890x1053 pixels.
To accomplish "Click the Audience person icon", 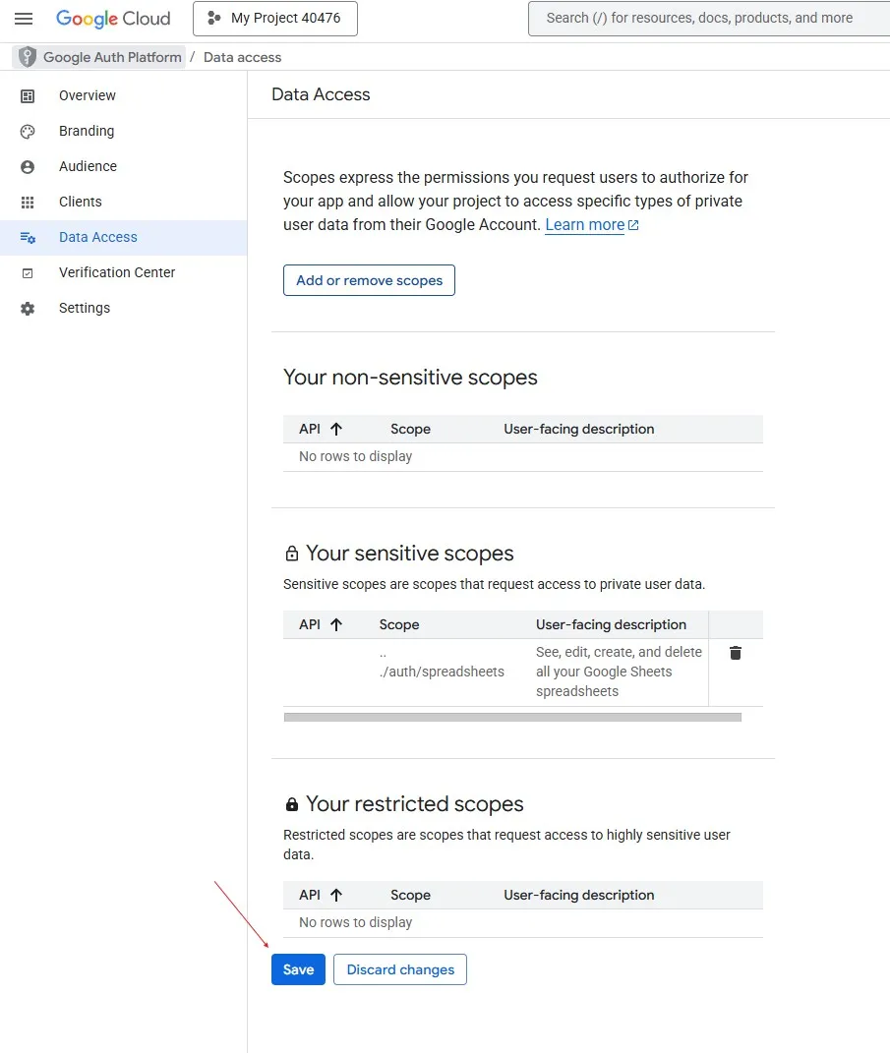I will point(28,167).
